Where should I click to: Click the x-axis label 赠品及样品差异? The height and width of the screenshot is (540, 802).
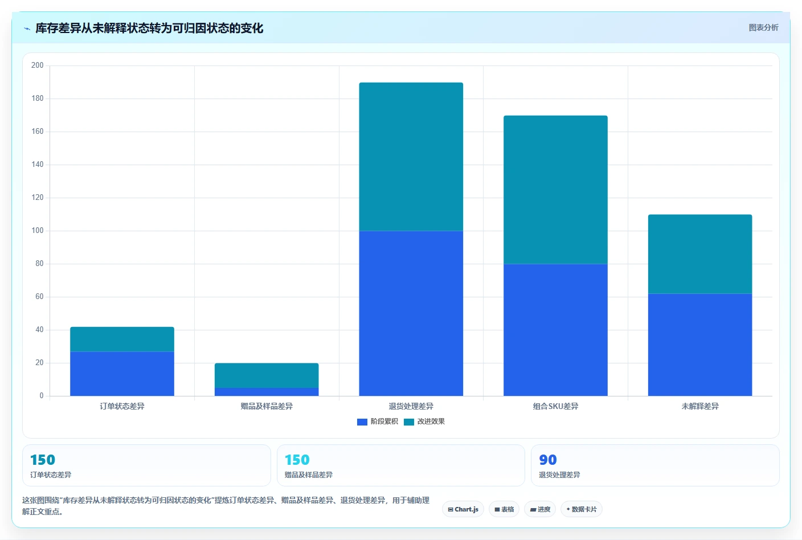pos(267,406)
